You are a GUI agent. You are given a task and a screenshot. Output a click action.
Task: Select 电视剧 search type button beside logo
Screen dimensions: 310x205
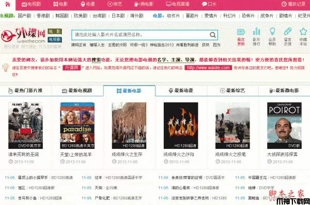[x=55, y=40]
